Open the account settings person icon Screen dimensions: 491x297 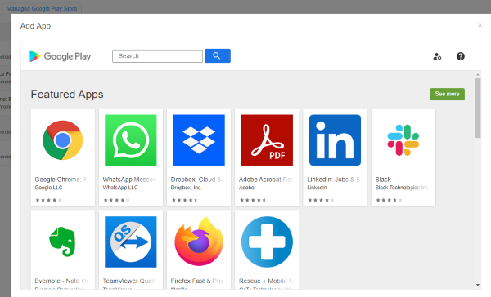[437, 56]
